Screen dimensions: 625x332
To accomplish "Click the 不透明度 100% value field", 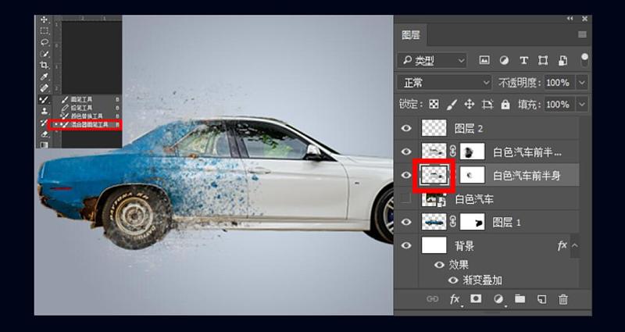I will point(559,83).
